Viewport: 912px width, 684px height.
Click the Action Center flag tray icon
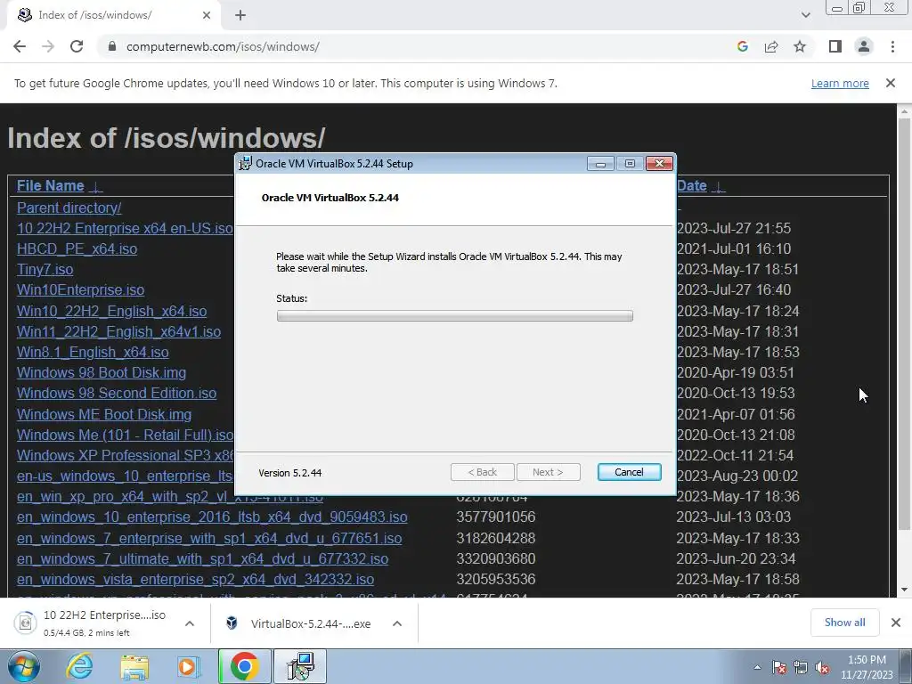pyautogui.click(x=778, y=667)
